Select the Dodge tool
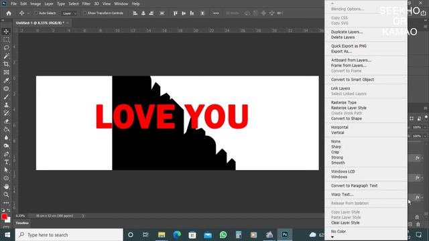Screen dimensions: 429x241 pos(6,146)
